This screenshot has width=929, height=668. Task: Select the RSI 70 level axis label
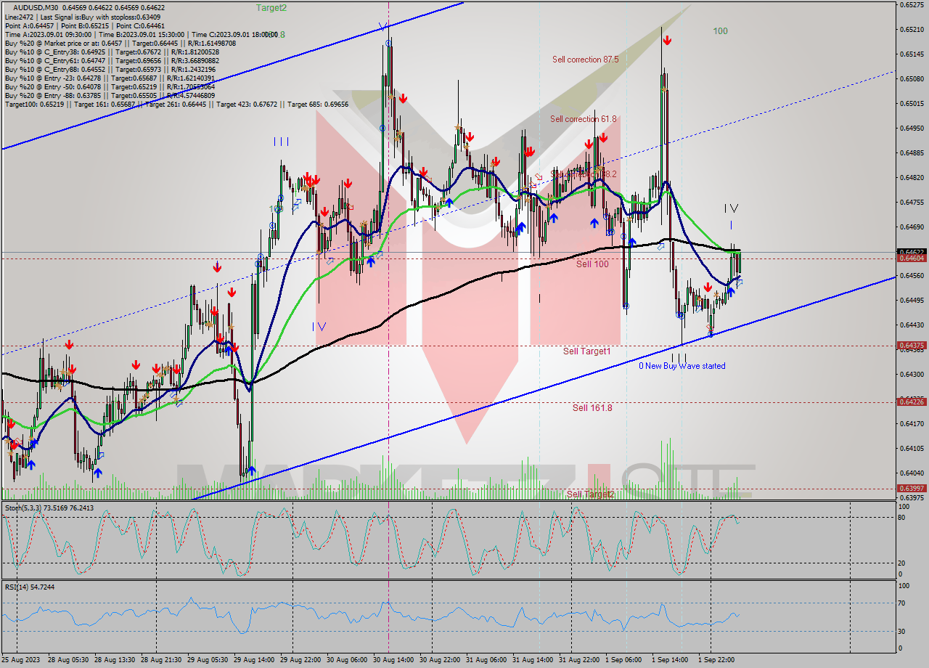(x=901, y=603)
